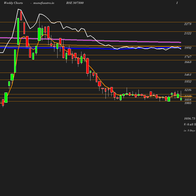This screenshot has width=196, height=196.
Task: Select the 1892 price level label
Action: (188, 48)
